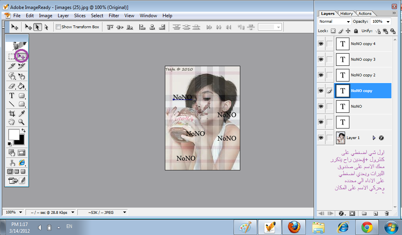Viewport: 402px width, 235px height.
Task: Open the blend mode Normal dropdown
Action: (x=334, y=22)
